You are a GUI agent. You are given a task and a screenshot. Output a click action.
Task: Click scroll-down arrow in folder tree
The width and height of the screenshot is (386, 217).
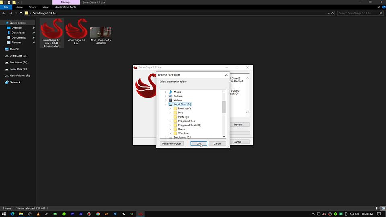pyautogui.click(x=224, y=137)
